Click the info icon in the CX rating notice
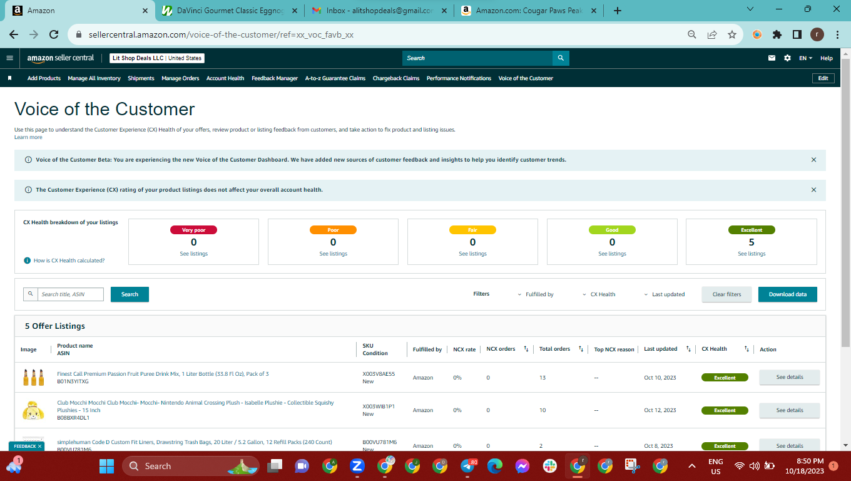The height and width of the screenshot is (481, 851). tap(28, 190)
